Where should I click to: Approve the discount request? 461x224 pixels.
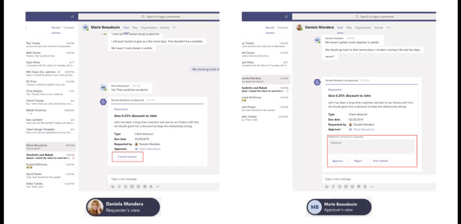pos(338,161)
